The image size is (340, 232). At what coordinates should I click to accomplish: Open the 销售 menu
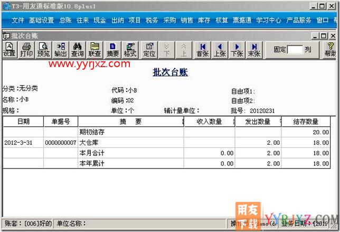click(187, 20)
